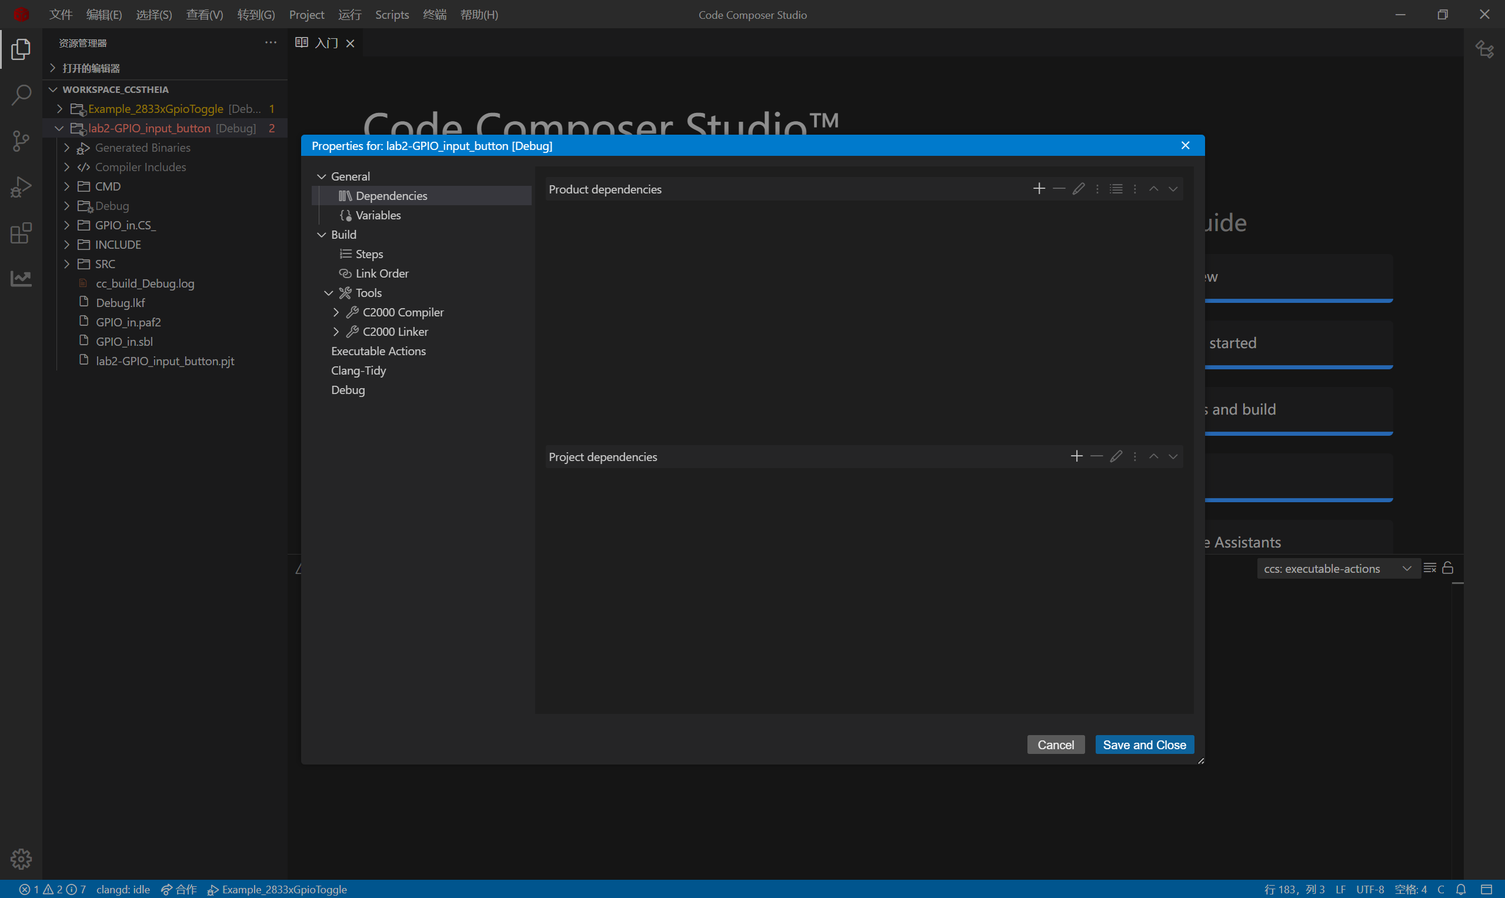The height and width of the screenshot is (898, 1505).
Task: Click the Cancel button
Action: coord(1055,745)
